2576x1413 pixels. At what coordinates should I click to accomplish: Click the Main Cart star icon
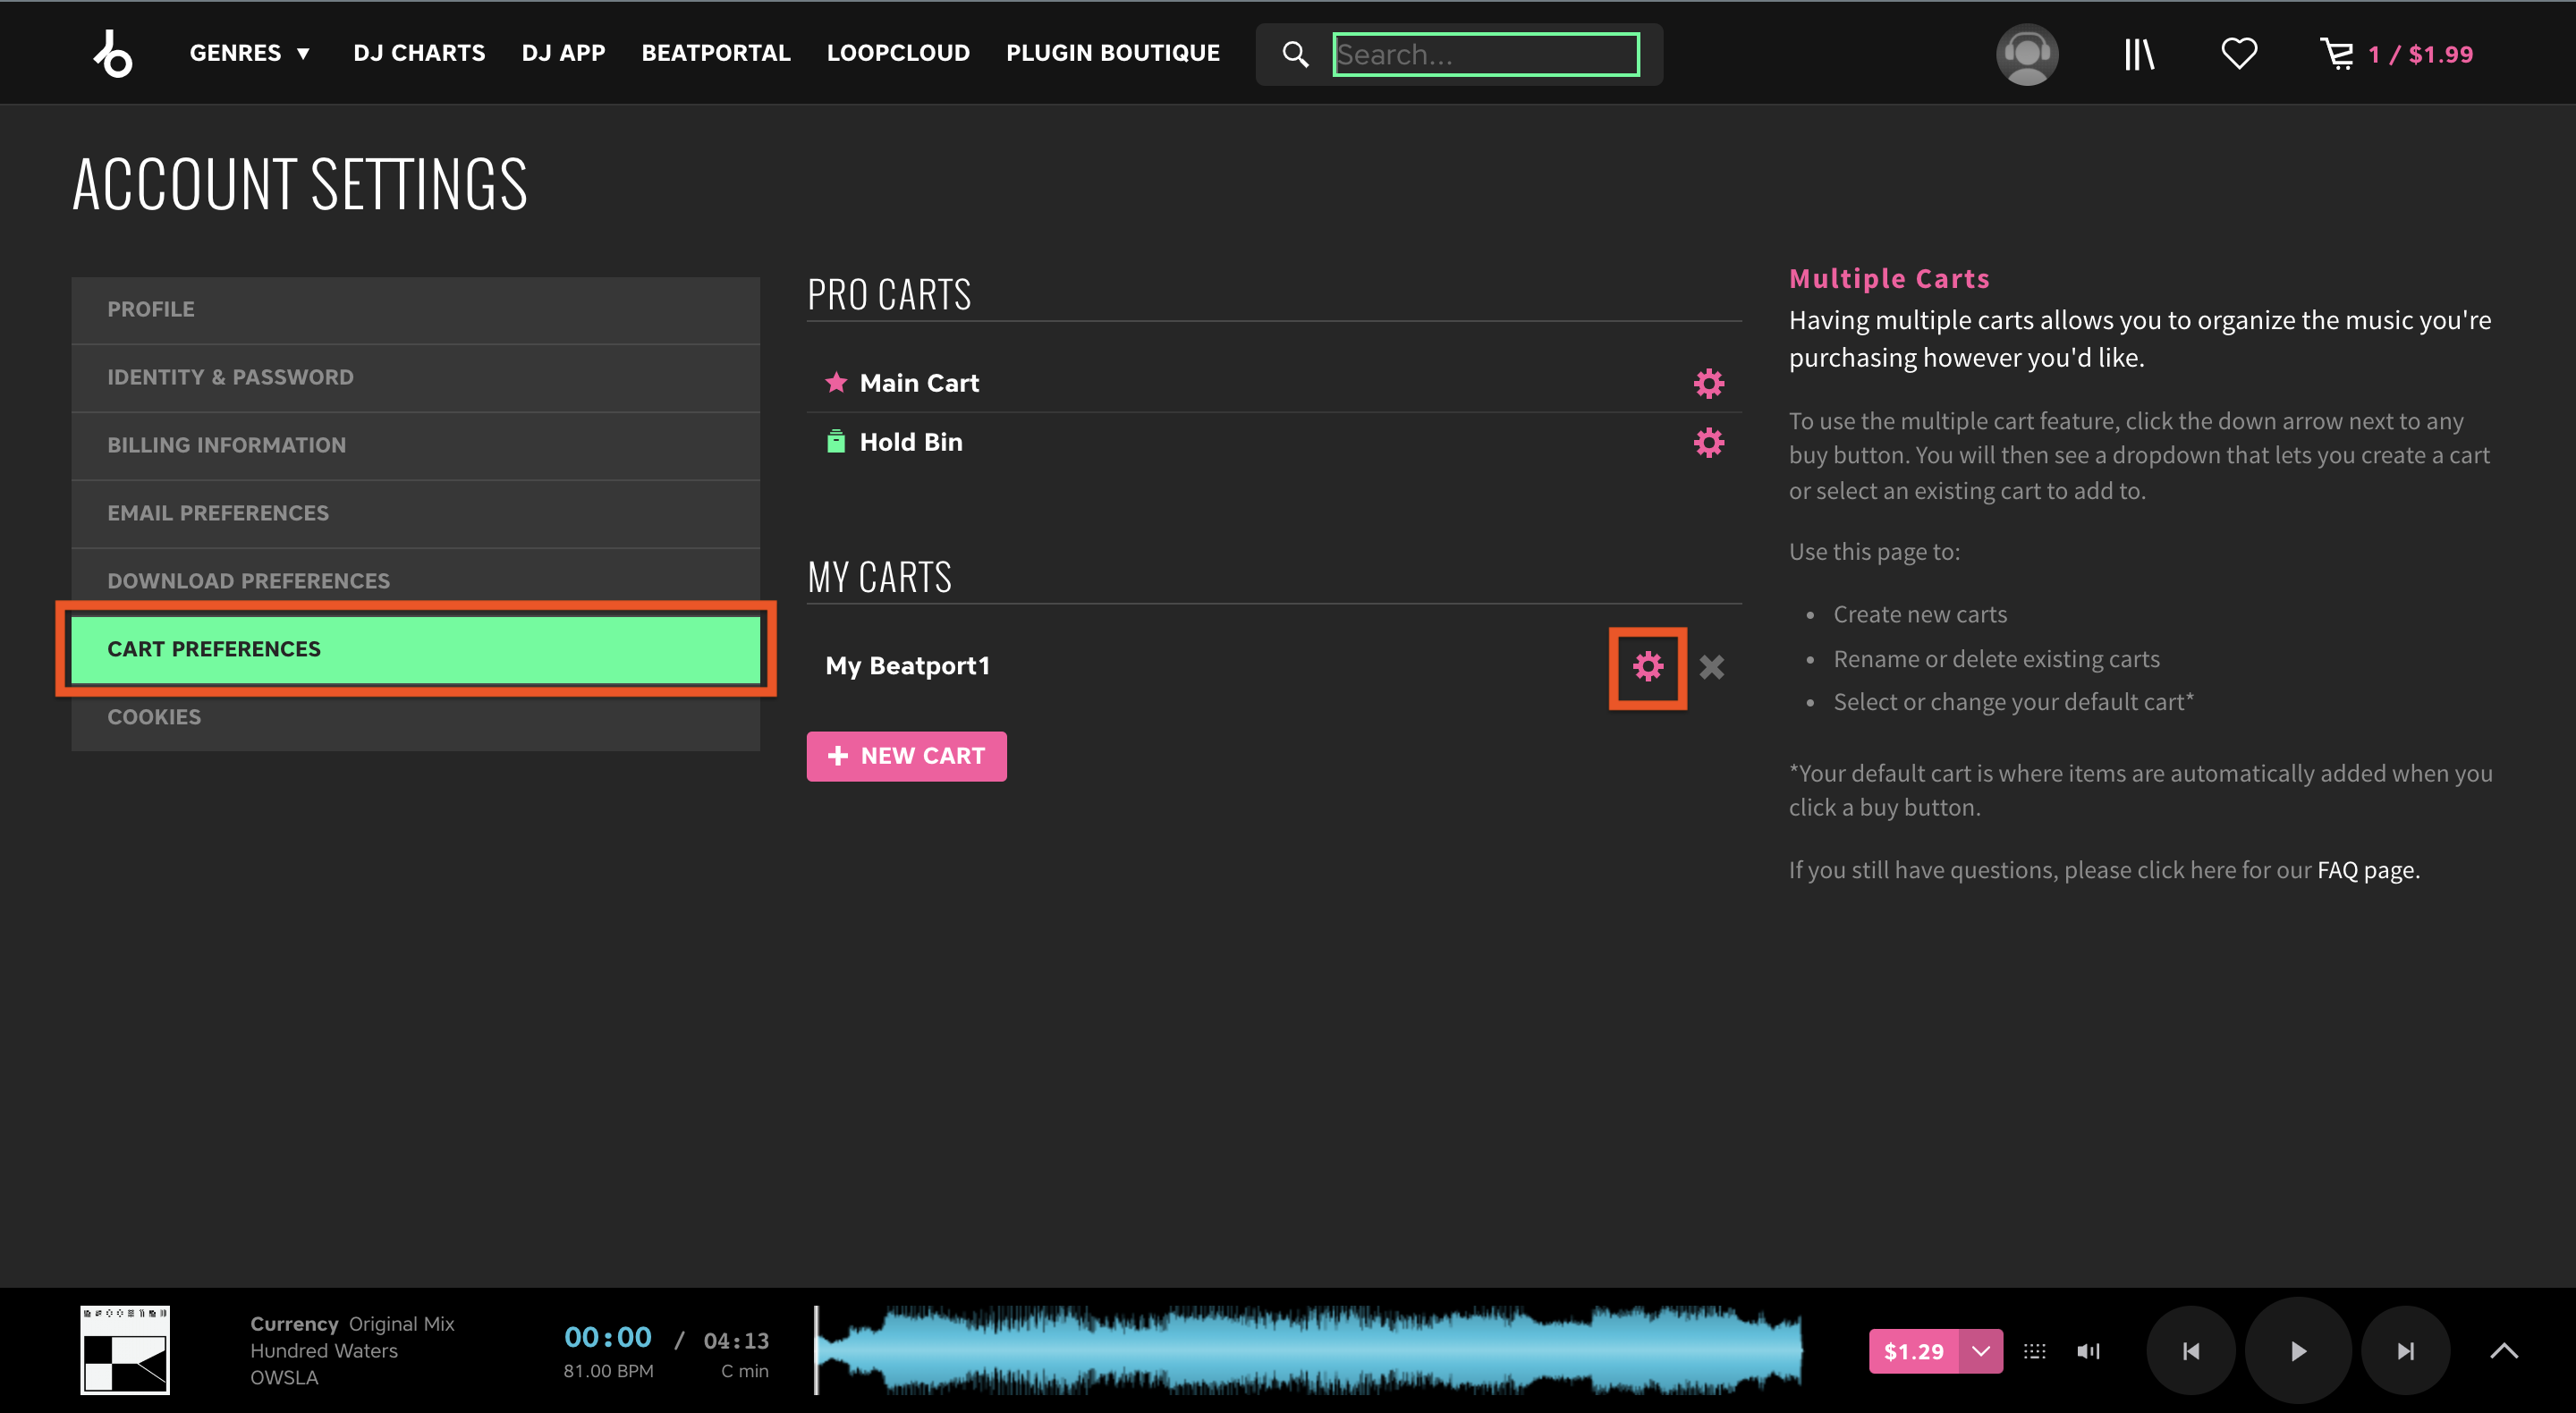pos(836,382)
